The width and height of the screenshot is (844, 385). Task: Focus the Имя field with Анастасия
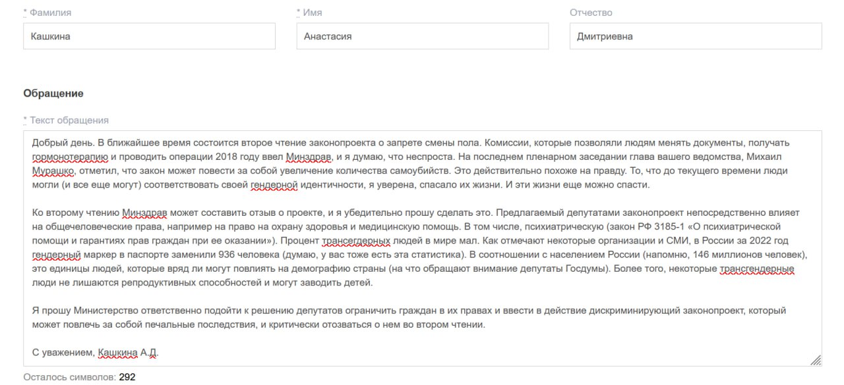click(x=422, y=37)
